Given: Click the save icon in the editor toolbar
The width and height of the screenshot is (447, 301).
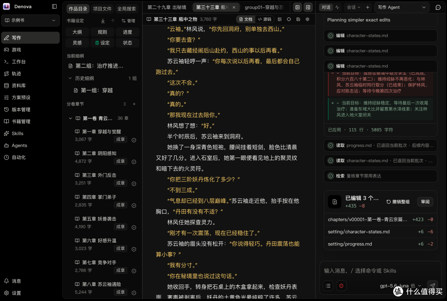Looking at the screenshot, I should 298,19.
